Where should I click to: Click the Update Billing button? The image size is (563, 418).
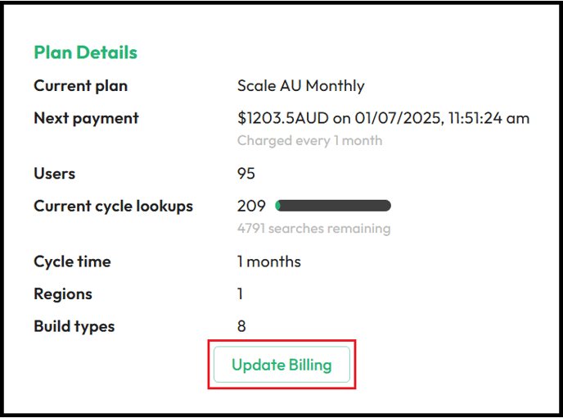click(x=281, y=365)
